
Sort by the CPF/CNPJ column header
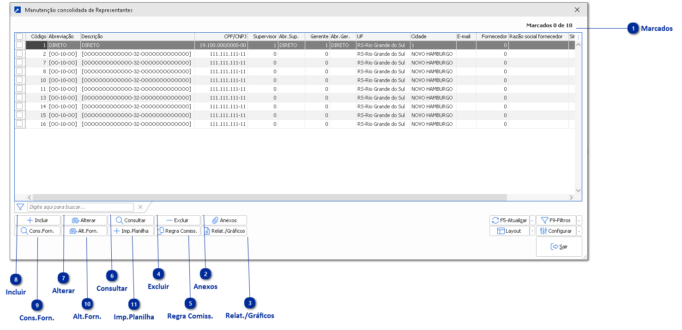tap(221, 36)
